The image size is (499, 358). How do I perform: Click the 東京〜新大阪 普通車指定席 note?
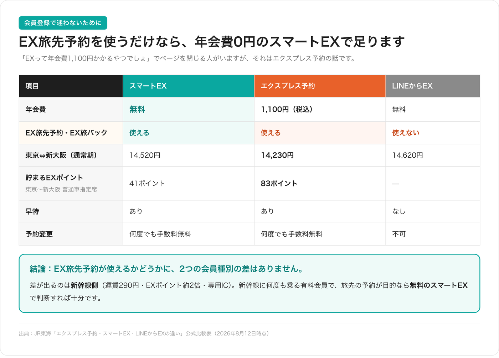point(61,189)
